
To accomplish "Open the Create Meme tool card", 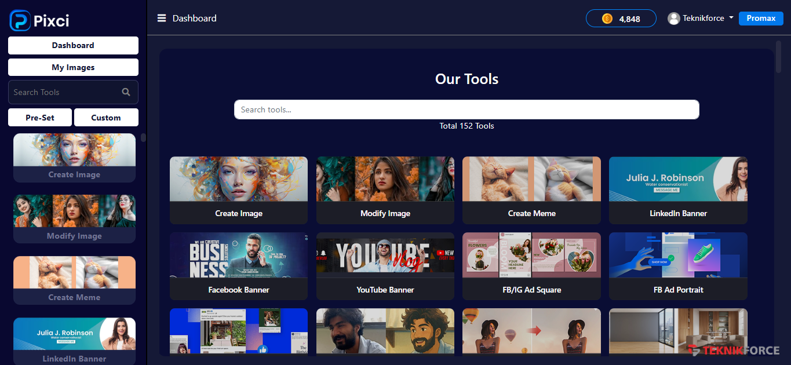I will pyautogui.click(x=531, y=190).
